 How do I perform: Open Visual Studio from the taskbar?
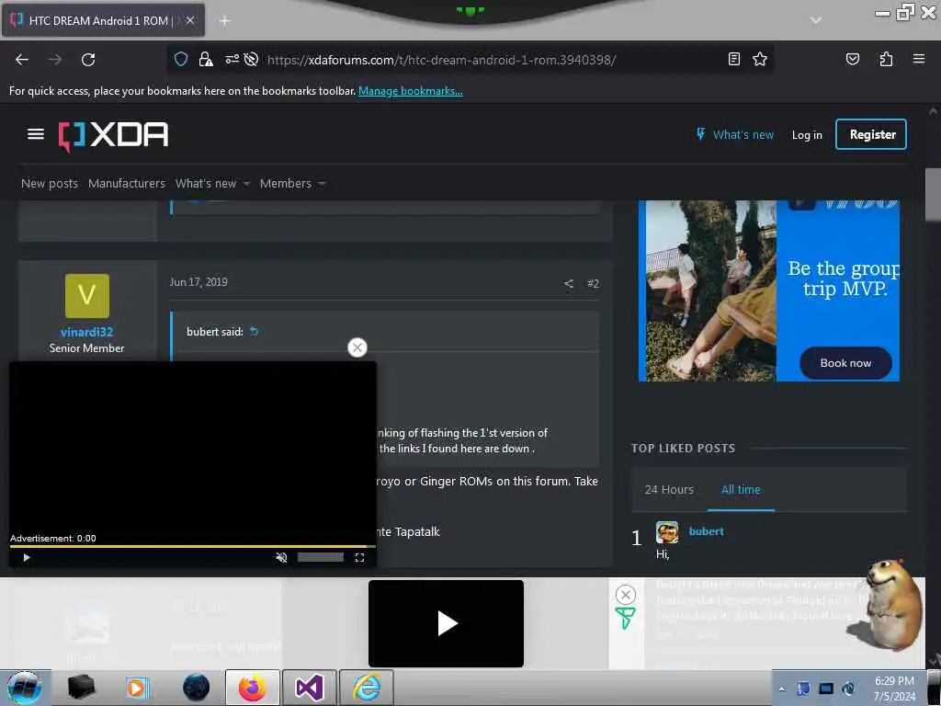coord(309,688)
